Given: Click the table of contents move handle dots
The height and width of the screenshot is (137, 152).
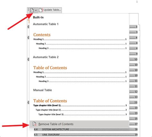Looking at the screenshot, I should pyautogui.click(x=28, y=10).
